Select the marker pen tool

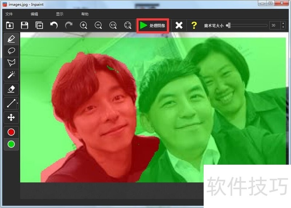pos(11,39)
